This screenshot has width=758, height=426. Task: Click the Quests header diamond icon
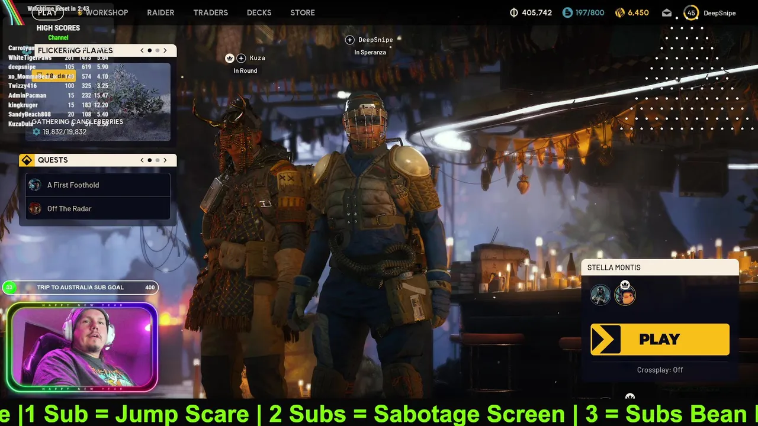(x=27, y=160)
